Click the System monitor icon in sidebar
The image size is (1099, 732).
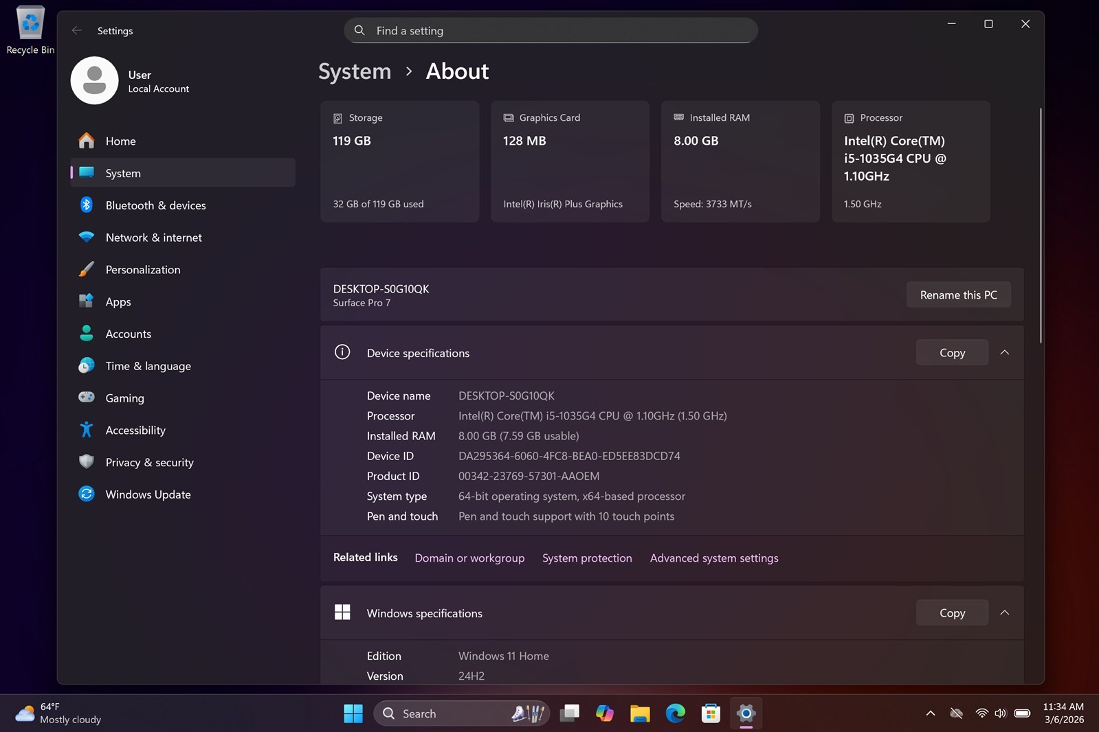click(x=87, y=172)
